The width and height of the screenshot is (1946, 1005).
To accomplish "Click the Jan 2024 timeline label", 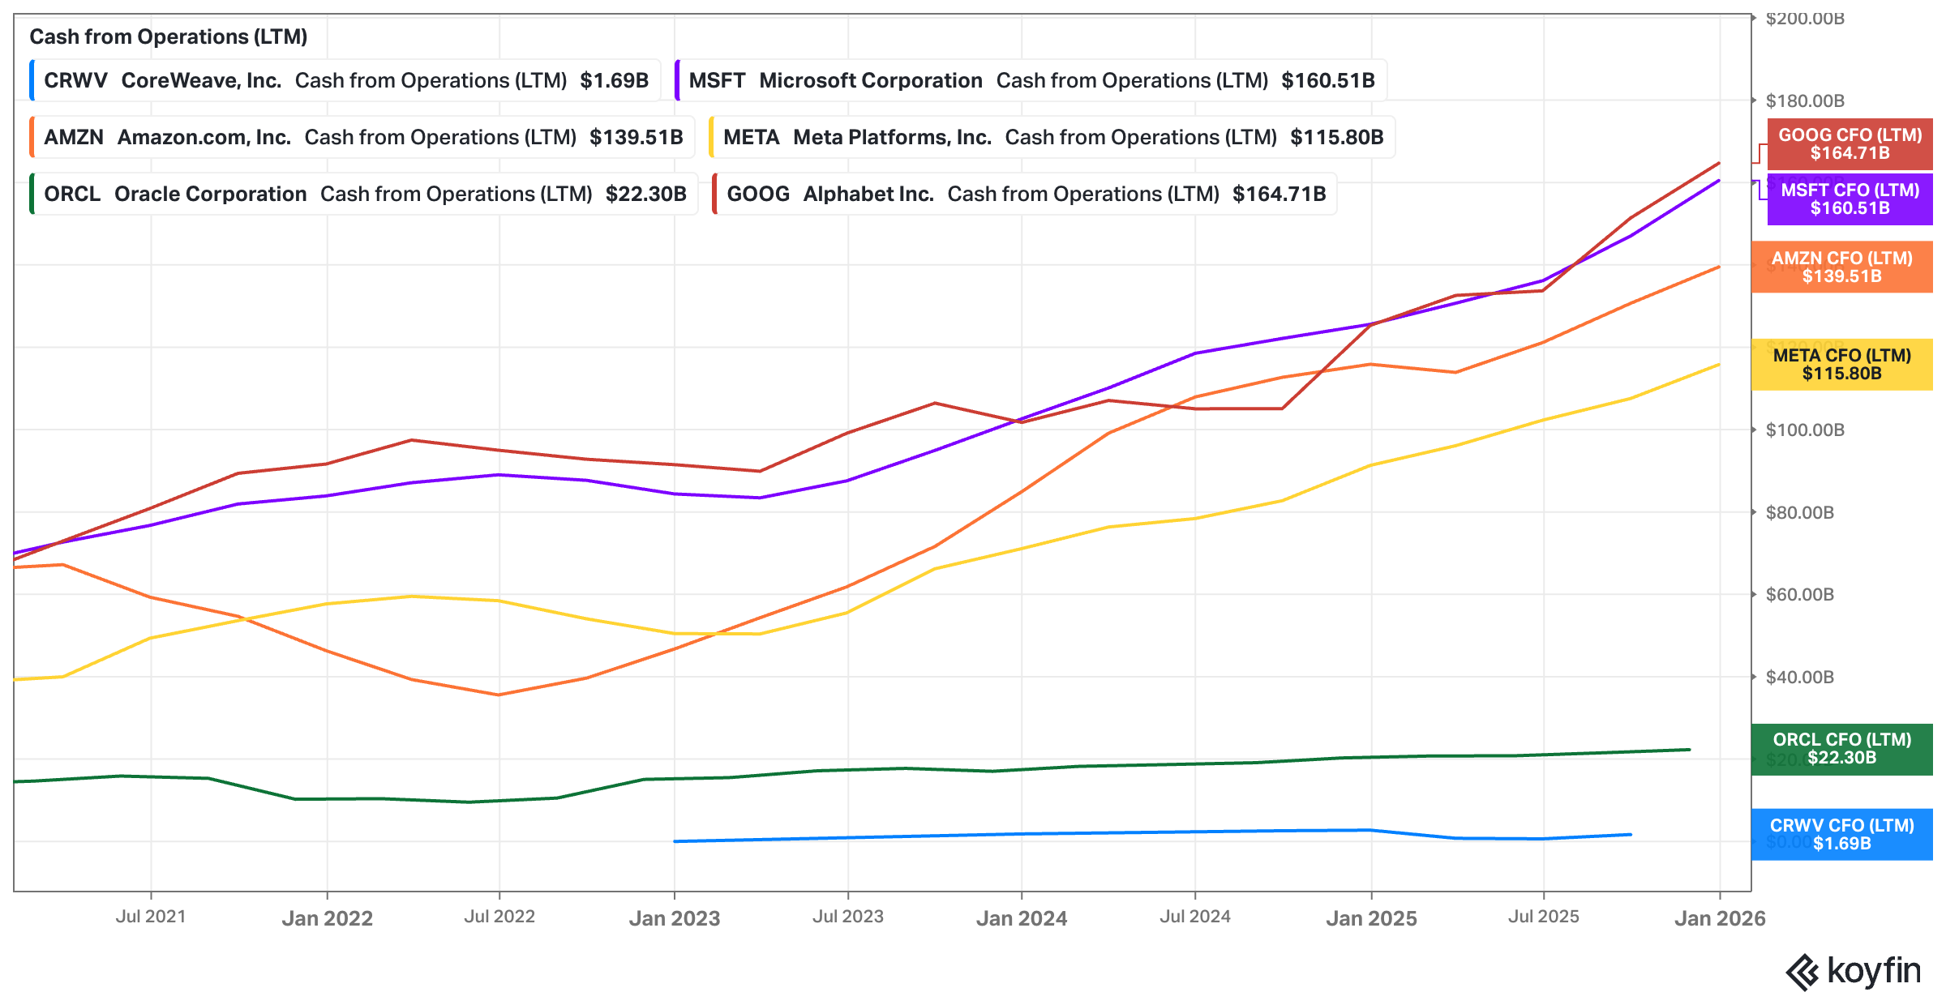I will coord(1021,918).
